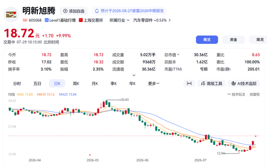
Task: Open AI技术追踪 feature
Action: point(244,83)
